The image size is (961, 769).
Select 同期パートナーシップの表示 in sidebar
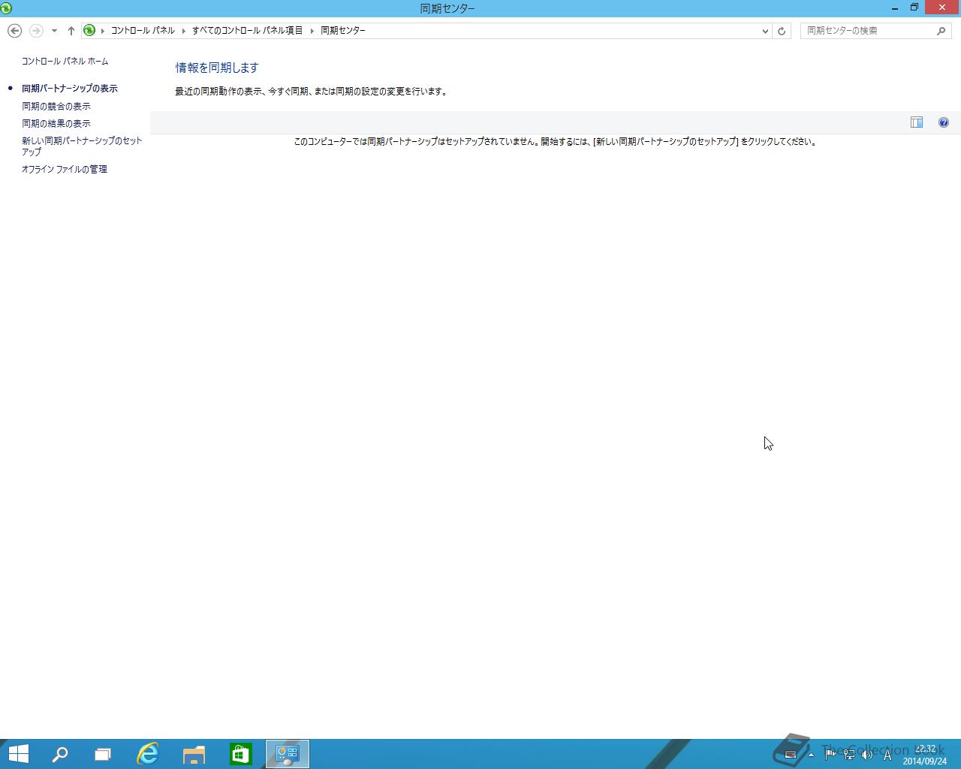[70, 89]
